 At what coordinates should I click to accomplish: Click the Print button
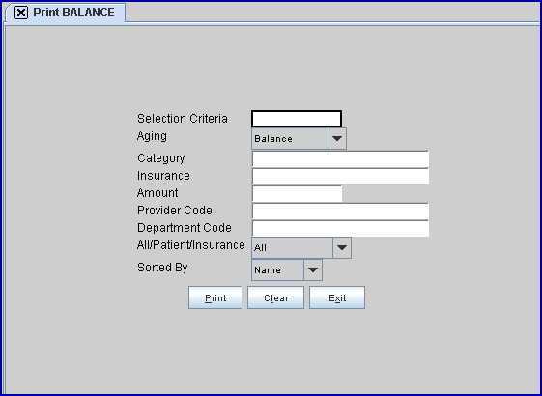point(215,297)
